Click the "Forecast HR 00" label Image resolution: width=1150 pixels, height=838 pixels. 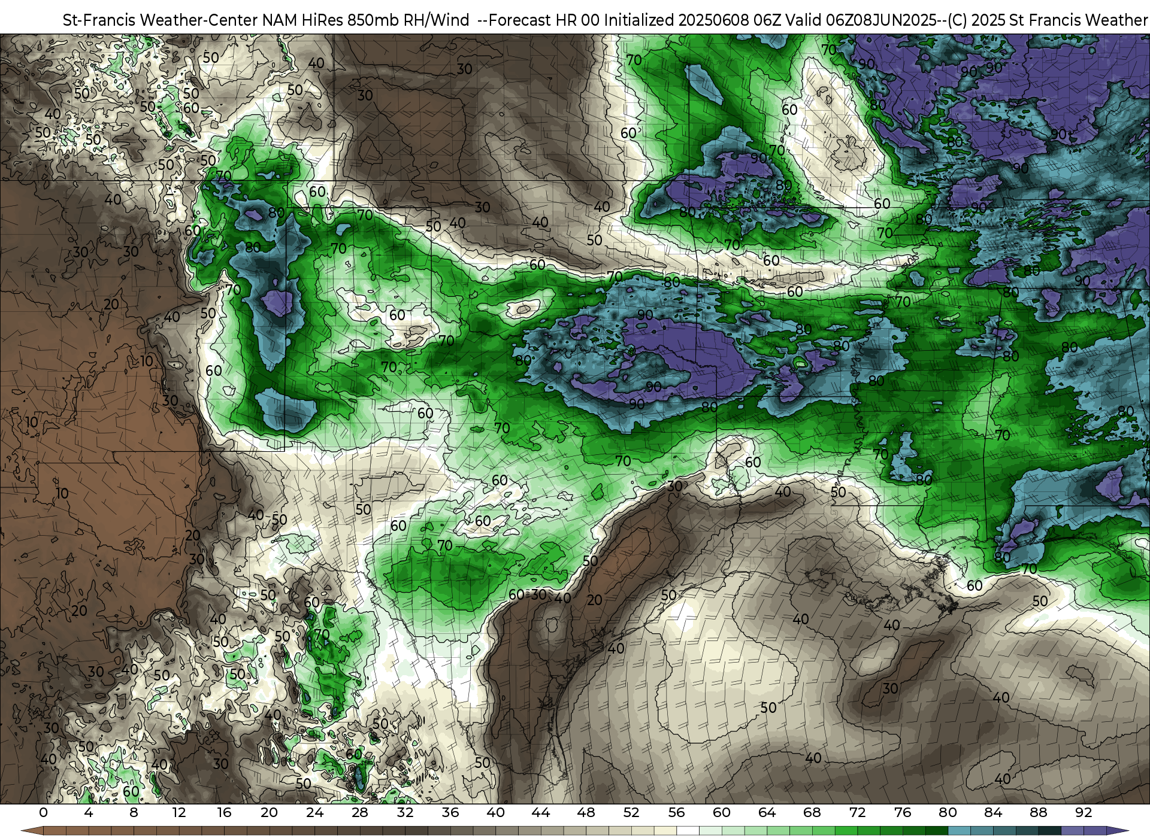click(x=544, y=20)
